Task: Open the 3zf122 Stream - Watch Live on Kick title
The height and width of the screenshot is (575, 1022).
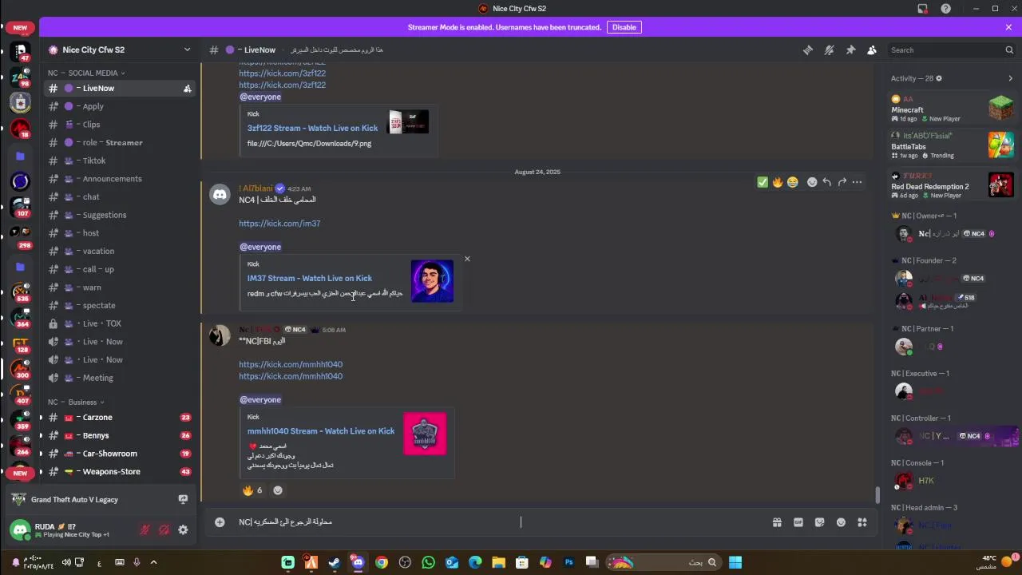Action: tap(312, 128)
